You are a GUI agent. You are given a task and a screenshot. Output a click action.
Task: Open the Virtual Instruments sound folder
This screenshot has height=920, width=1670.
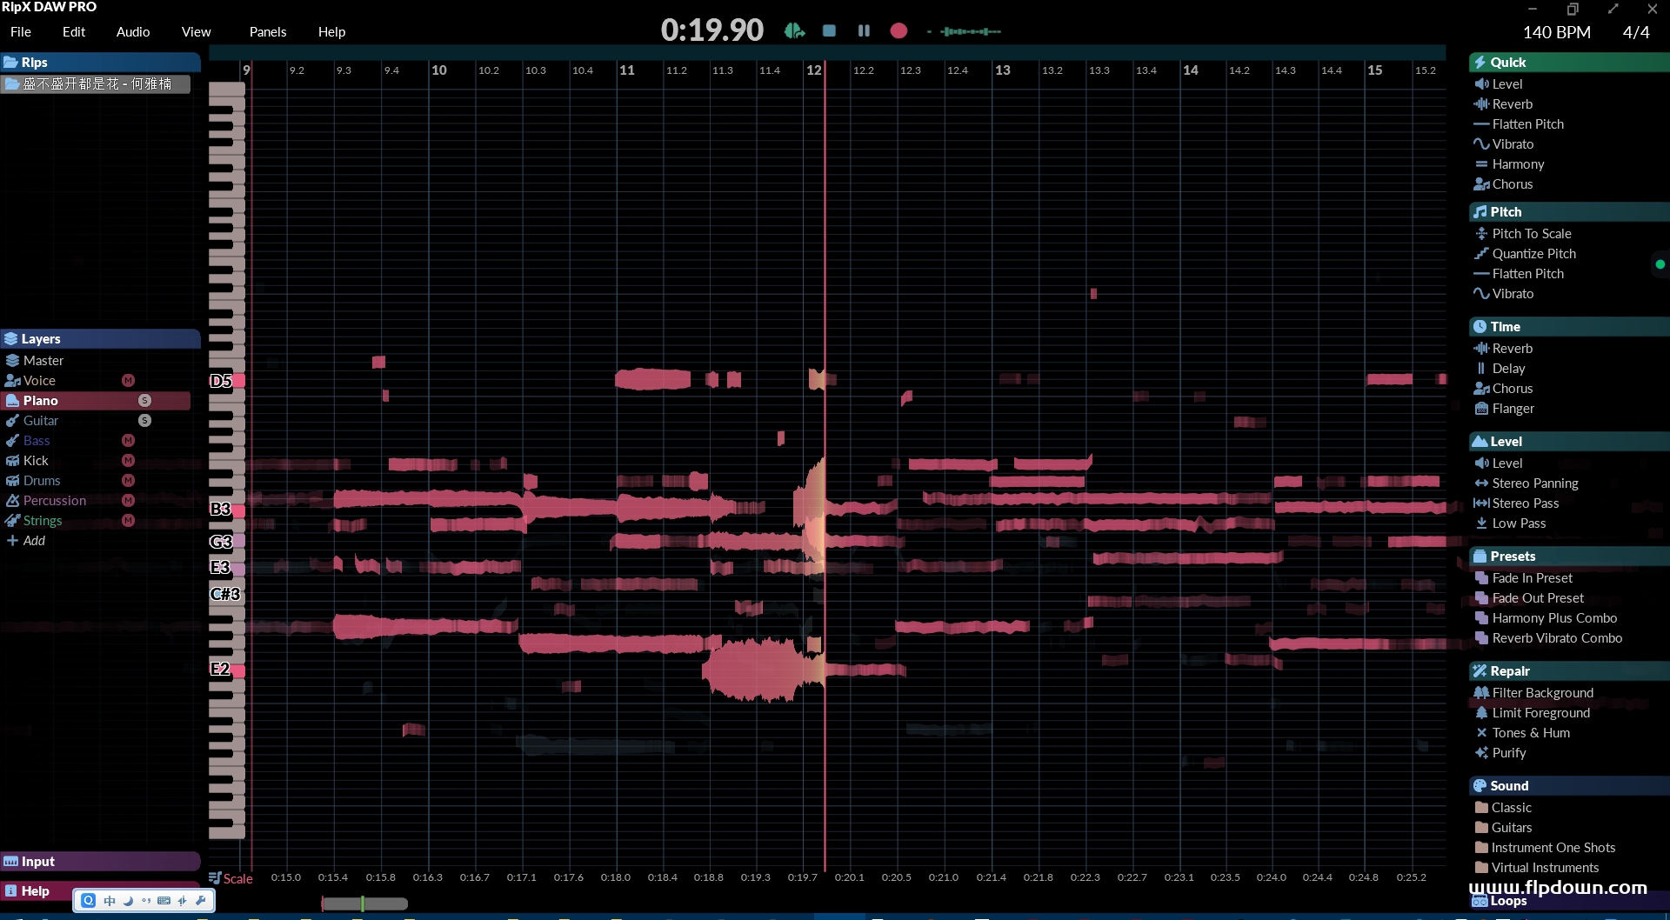(x=1545, y=868)
